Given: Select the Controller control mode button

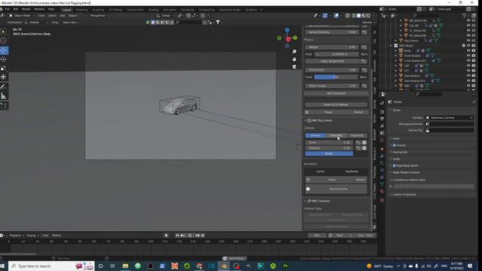Looking at the screenshot, I should click(336, 135).
